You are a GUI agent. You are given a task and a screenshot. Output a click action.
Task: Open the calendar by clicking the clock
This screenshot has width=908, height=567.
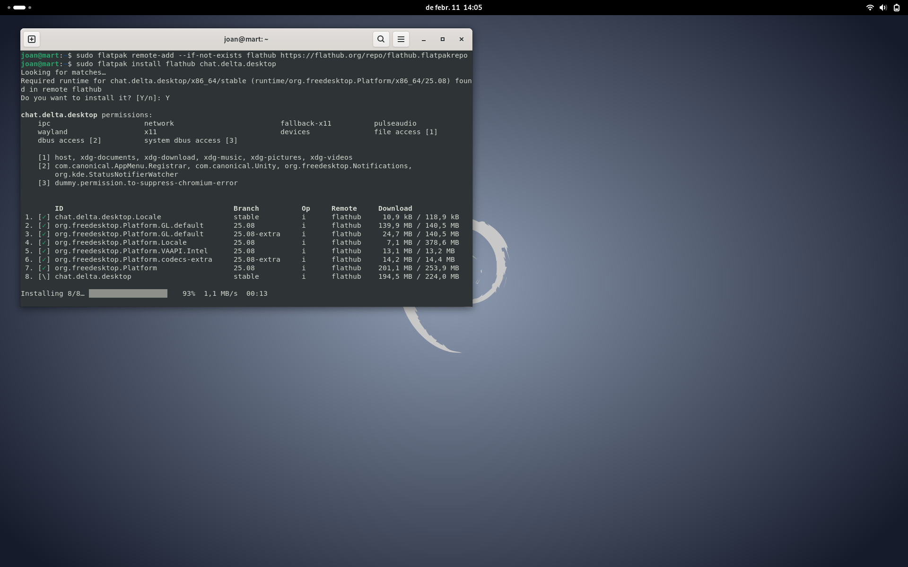(x=454, y=8)
